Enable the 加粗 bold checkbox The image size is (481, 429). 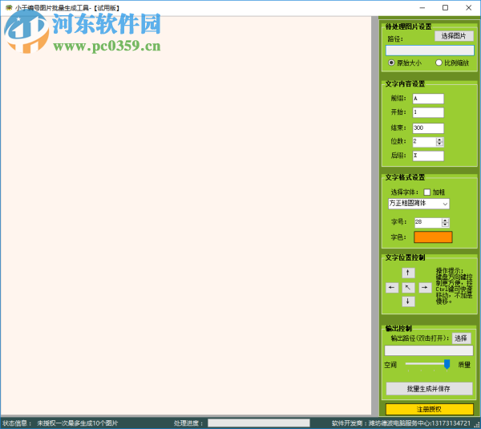coord(427,192)
